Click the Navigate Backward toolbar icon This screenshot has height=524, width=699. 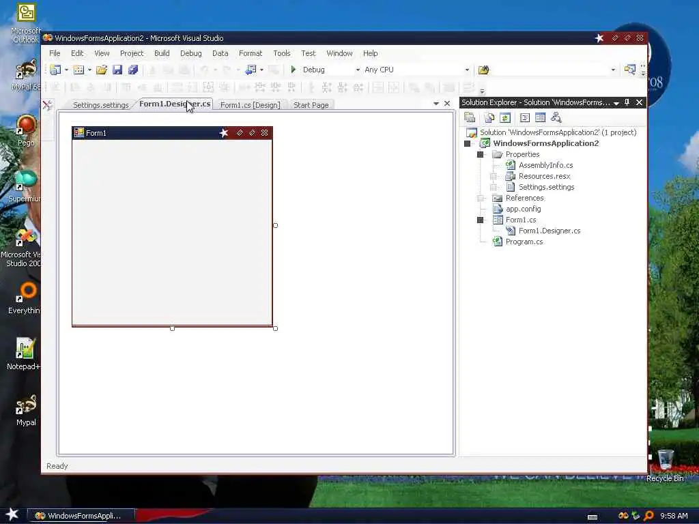(251, 70)
